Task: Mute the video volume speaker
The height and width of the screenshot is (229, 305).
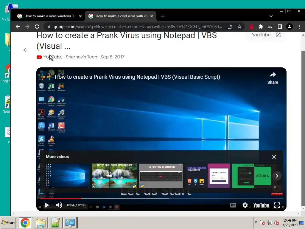Action: (x=59, y=205)
